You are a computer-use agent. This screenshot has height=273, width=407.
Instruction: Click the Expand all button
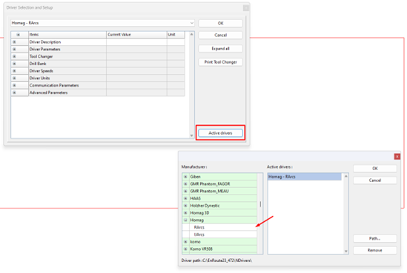(x=220, y=48)
